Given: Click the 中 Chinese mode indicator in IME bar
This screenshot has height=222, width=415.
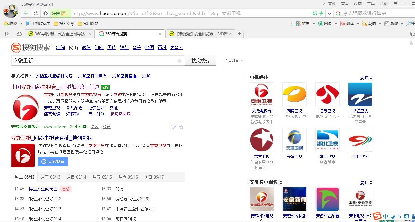Looking at the screenshot, I should click(x=386, y=216).
